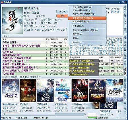Select the 无敌真寂寞 cover in recommendations row
The image size is (128, 120).
(45, 91)
